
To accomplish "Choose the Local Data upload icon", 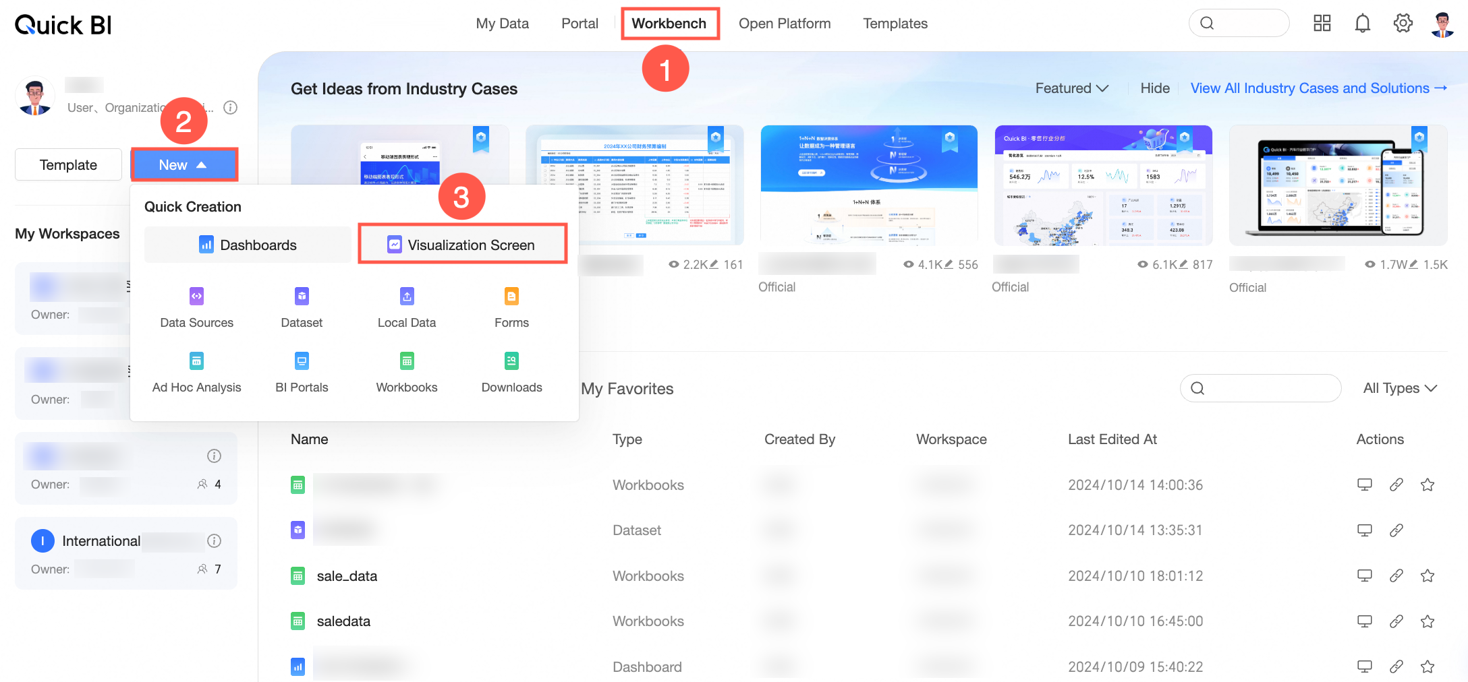I will click(x=407, y=296).
